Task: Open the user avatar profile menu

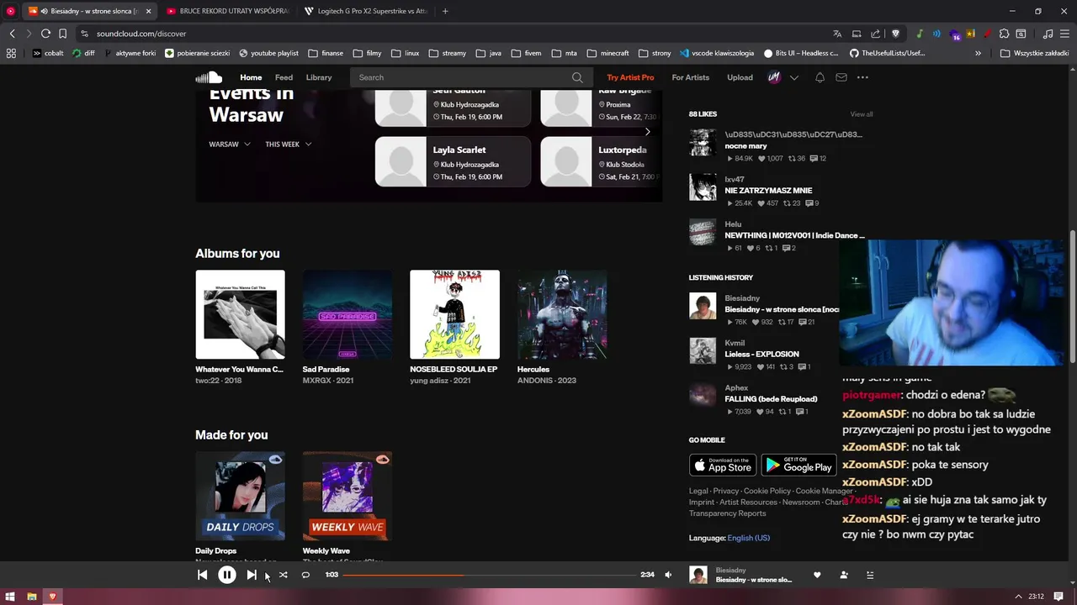Action: (x=775, y=77)
